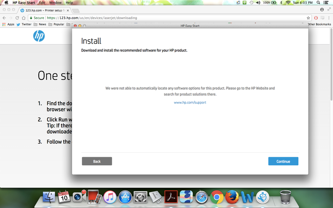Open System Preferences from the Dock
Viewport: 333px width, 208px height.
pyautogui.click(x=140, y=197)
